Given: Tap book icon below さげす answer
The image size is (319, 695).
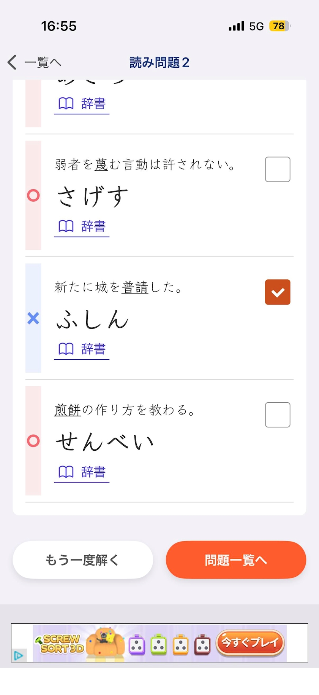Looking at the screenshot, I should 66,226.
